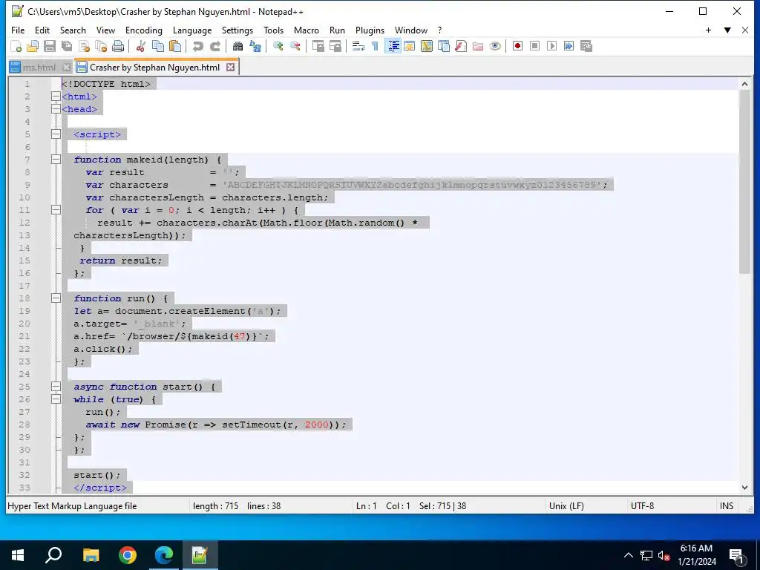The width and height of the screenshot is (760, 570).
Task: Save the file with the Save icon
Action: coord(50,46)
